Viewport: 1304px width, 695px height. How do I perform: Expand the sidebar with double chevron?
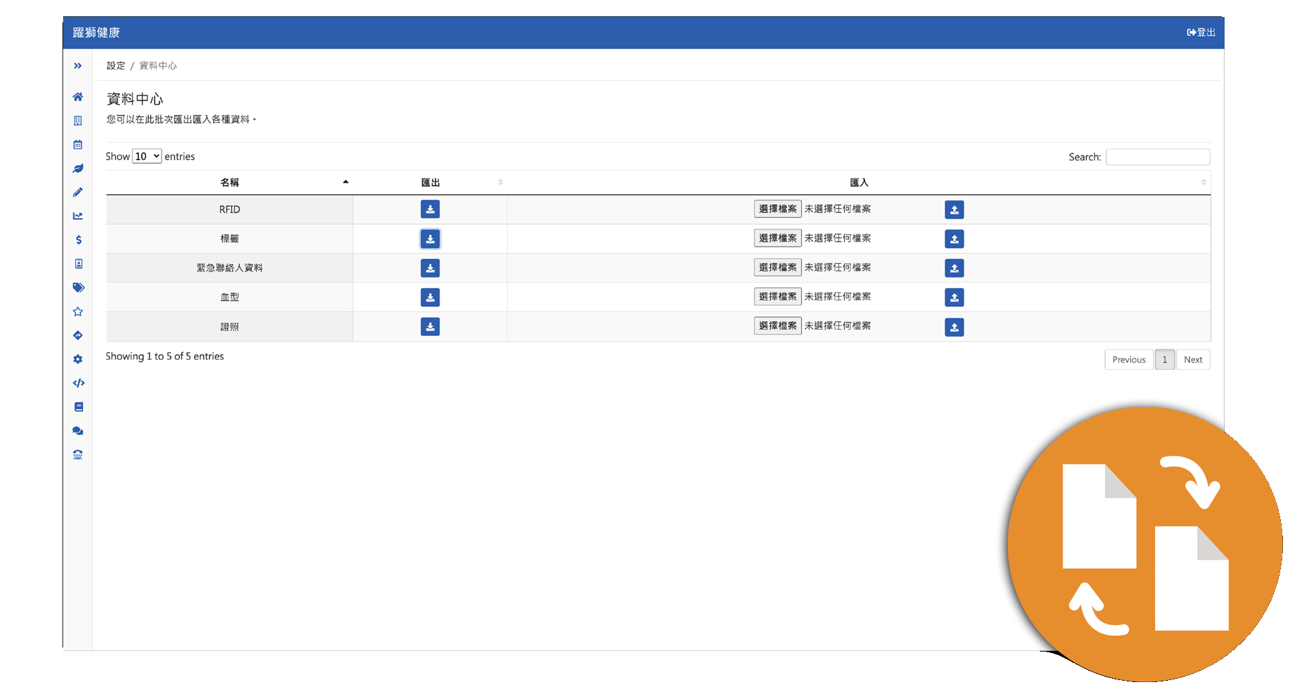(78, 66)
